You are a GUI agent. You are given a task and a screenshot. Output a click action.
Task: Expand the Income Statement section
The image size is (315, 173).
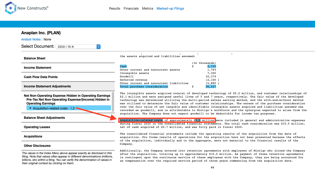(x=68, y=68)
